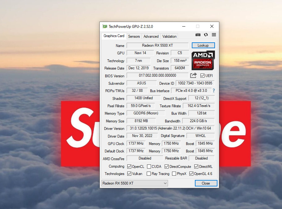The image size is (282, 209).
Task: Click the TechPowerUp GPU-Z 2.52.0 title text
Action: pos(131,27)
